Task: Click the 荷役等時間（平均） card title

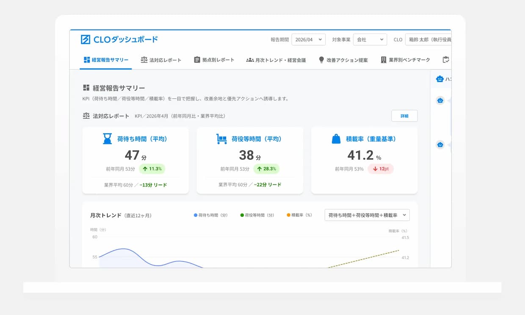Action: pos(257,139)
